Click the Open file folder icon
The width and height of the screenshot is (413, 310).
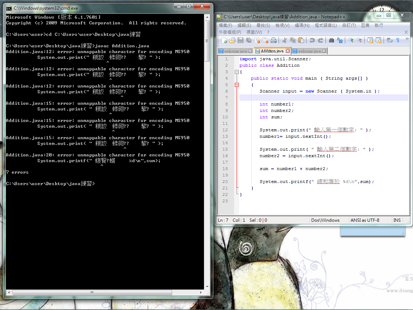pos(232,40)
